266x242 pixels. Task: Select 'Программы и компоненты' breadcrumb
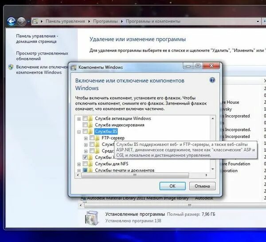coord(153,21)
